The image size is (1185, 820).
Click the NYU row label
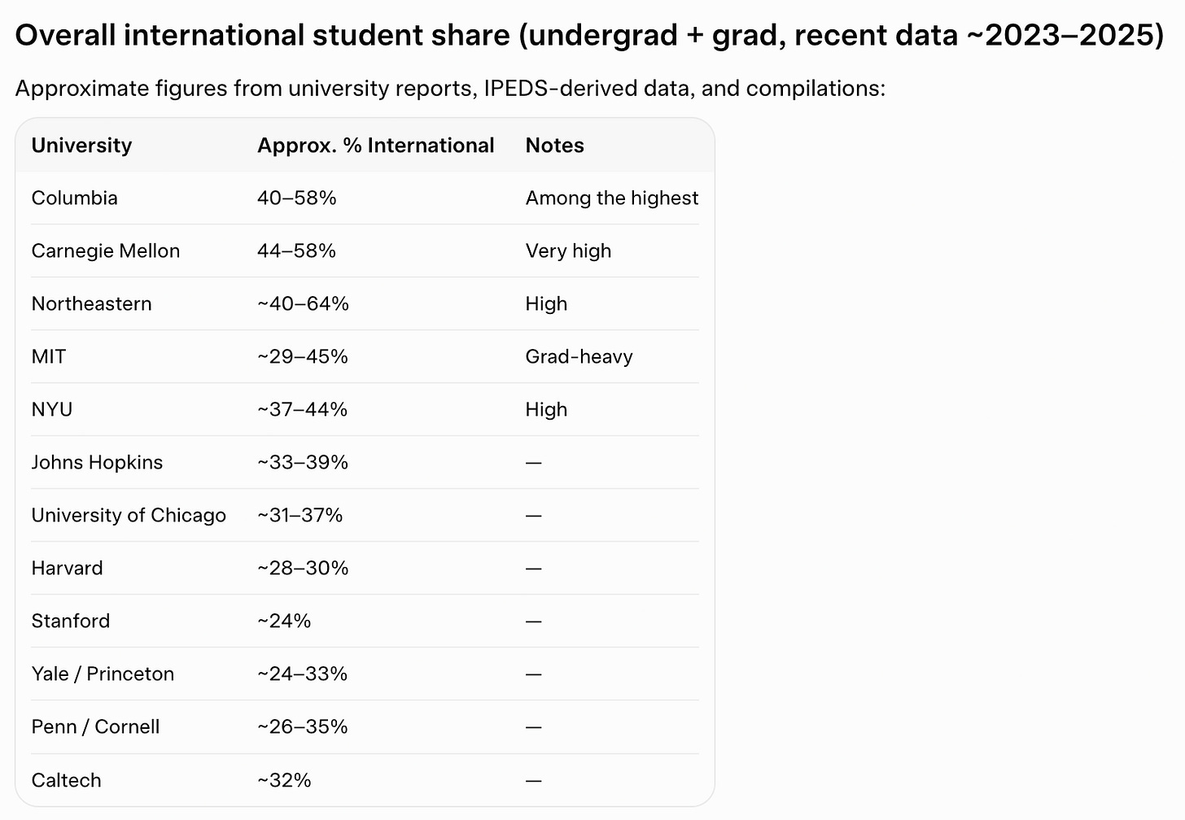pyautogui.click(x=51, y=410)
